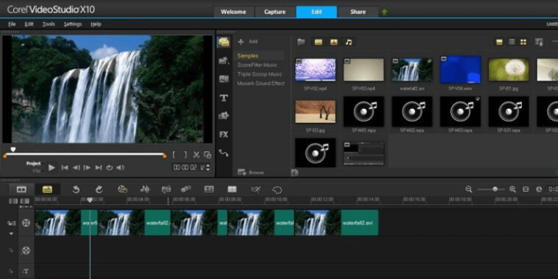Screen dimensions: 558x279
Task: Open the Tools menu
Action: pyautogui.click(x=49, y=24)
